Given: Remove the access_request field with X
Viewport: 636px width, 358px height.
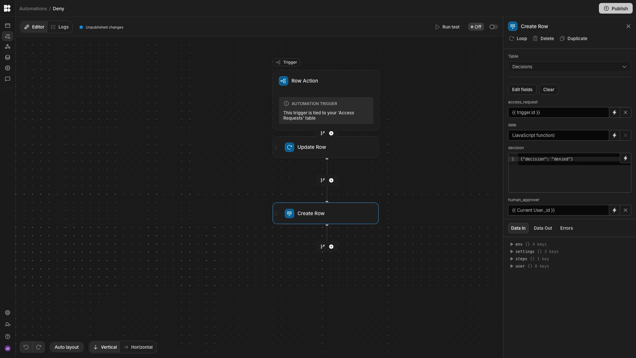Looking at the screenshot, I should [x=625, y=112].
